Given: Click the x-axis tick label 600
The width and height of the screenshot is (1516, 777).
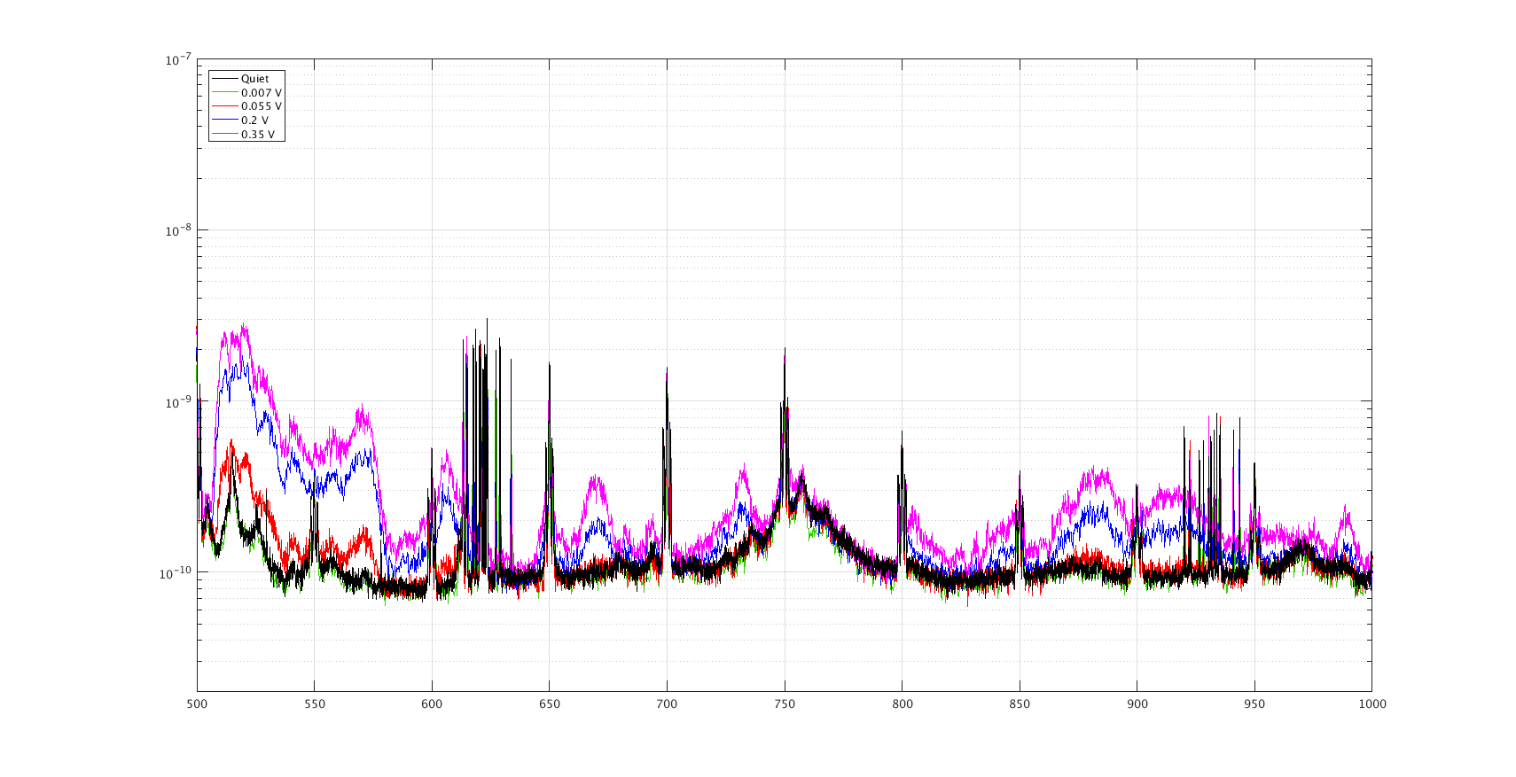Looking at the screenshot, I should [x=432, y=704].
